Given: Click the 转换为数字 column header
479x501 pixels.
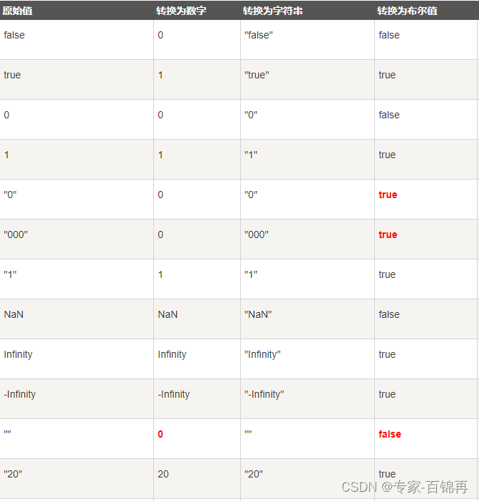Looking at the screenshot, I should [x=181, y=11].
